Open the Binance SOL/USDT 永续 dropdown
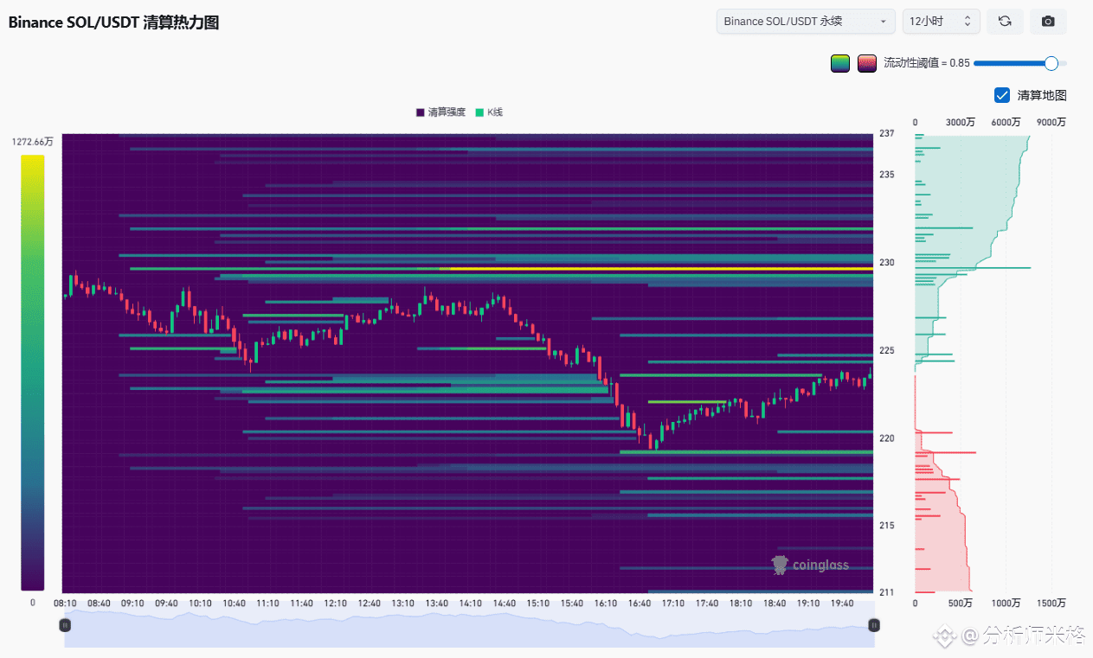Viewport: 1093px width, 658px height. click(806, 22)
